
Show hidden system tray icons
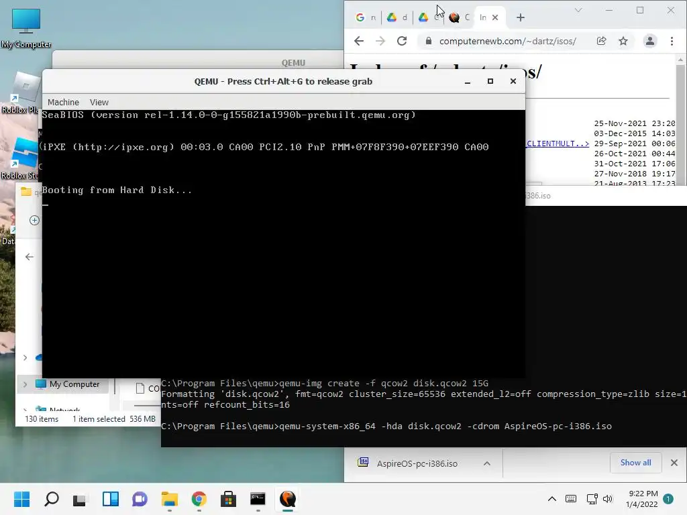click(552, 499)
